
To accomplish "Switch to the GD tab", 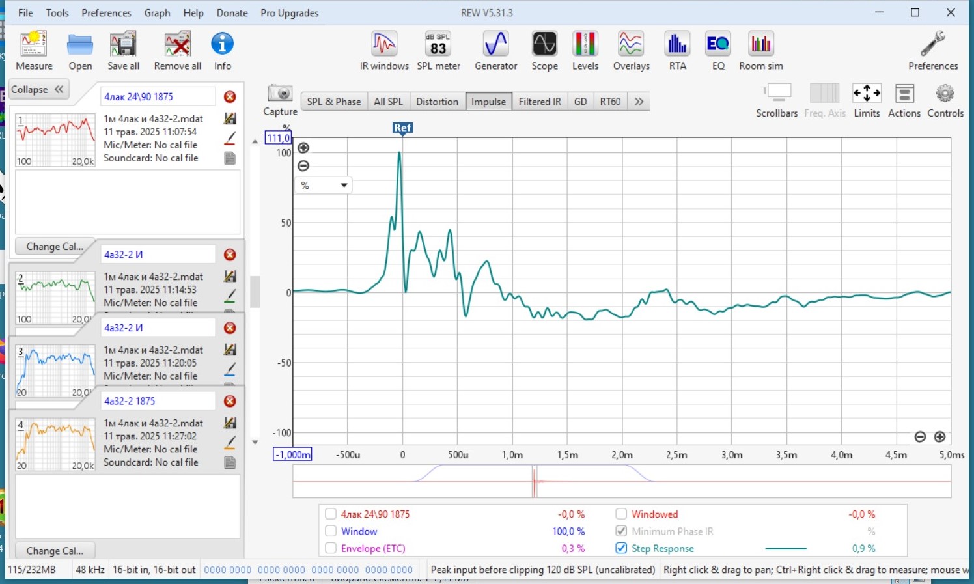I will pos(580,102).
